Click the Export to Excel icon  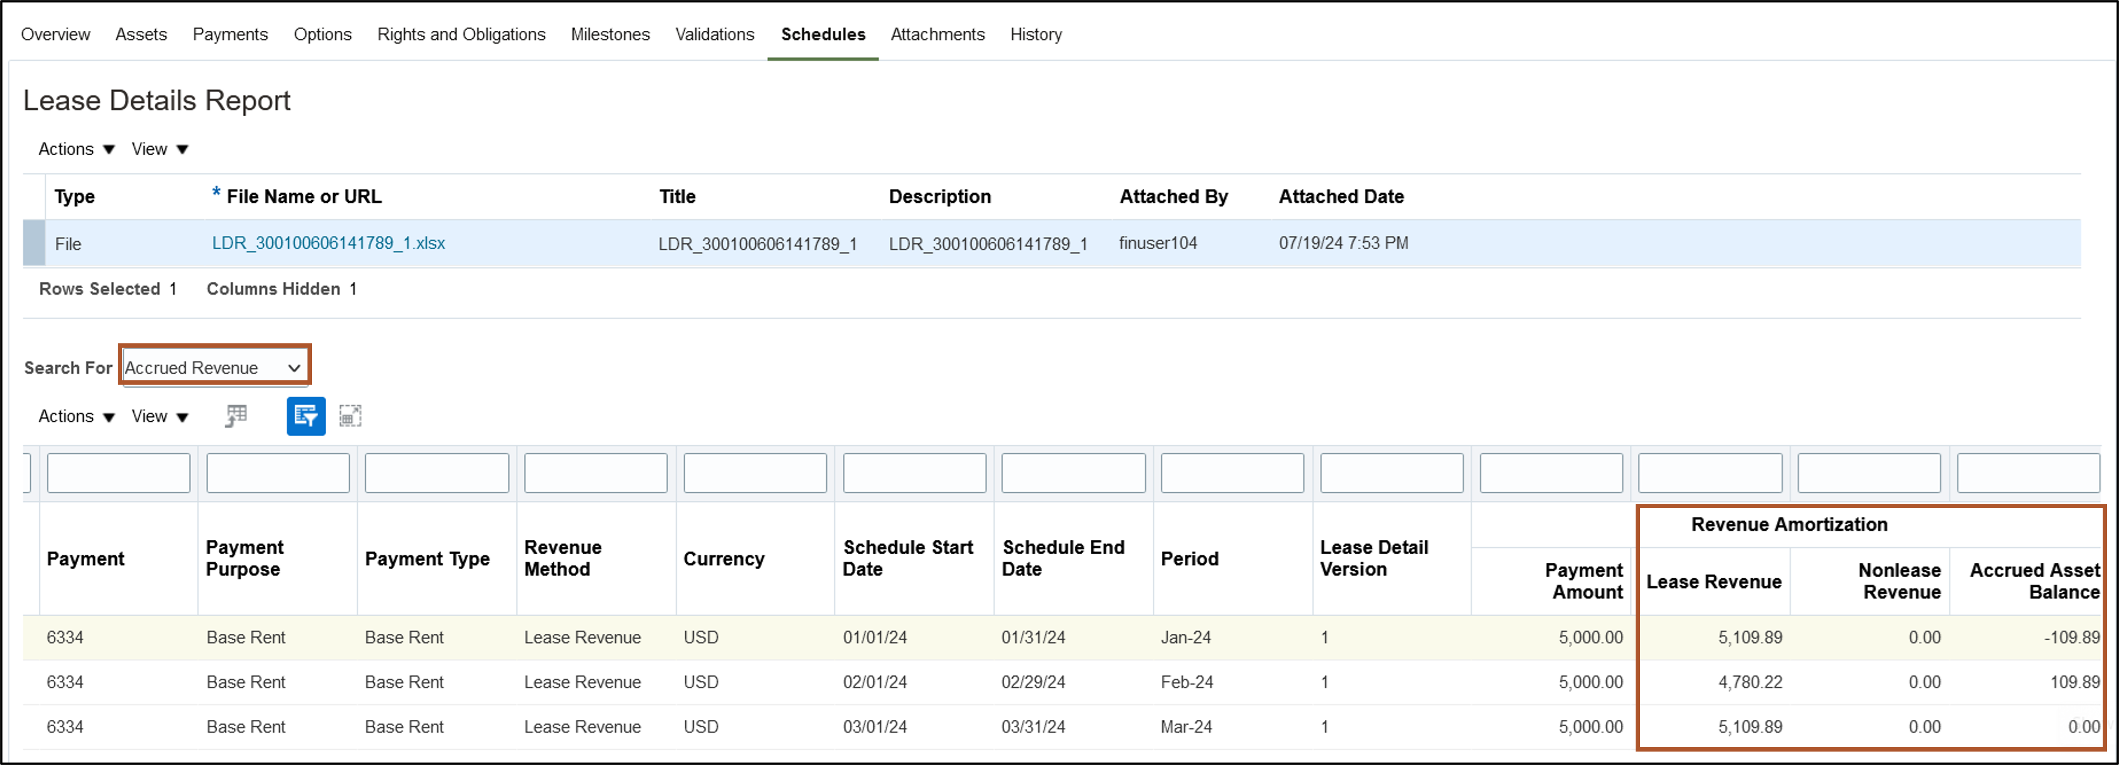[236, 417]
